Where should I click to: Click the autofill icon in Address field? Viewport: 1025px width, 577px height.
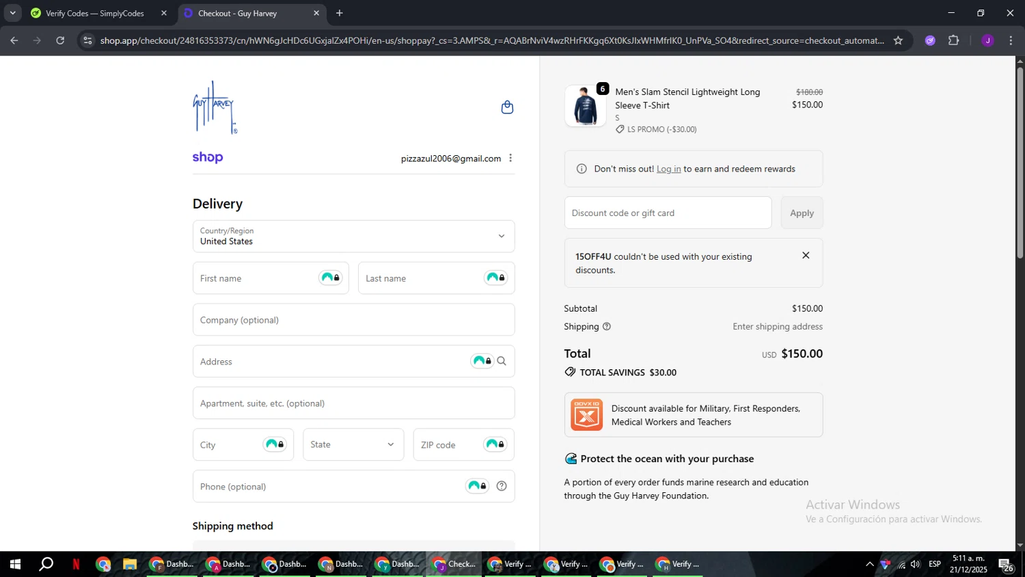pos(482,361)
